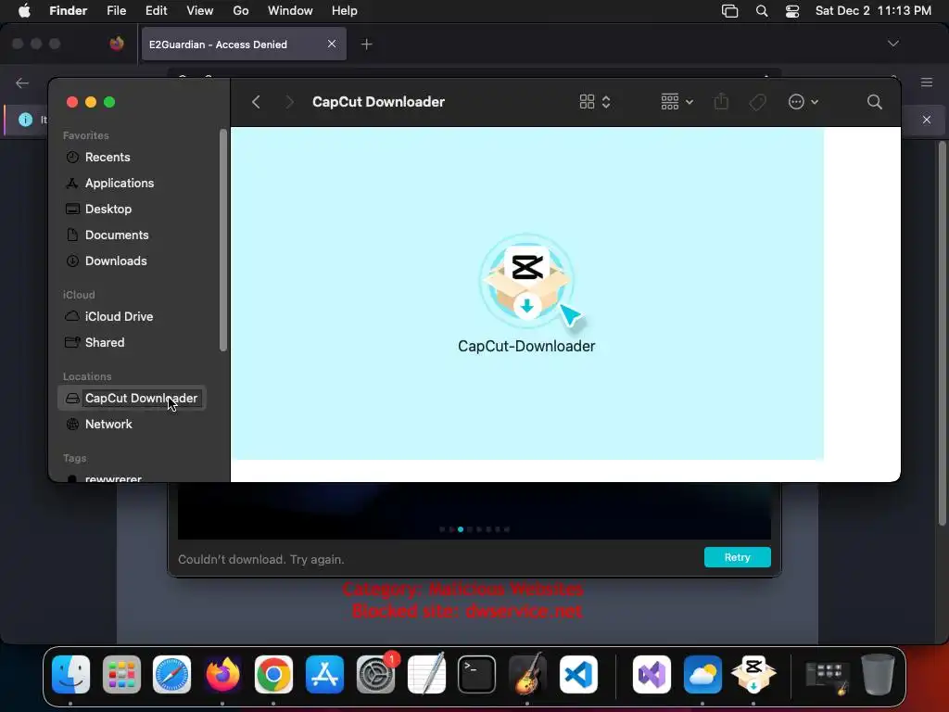
Task: Open the View menu
Action: pyautogui.click(x=200, y=11)
